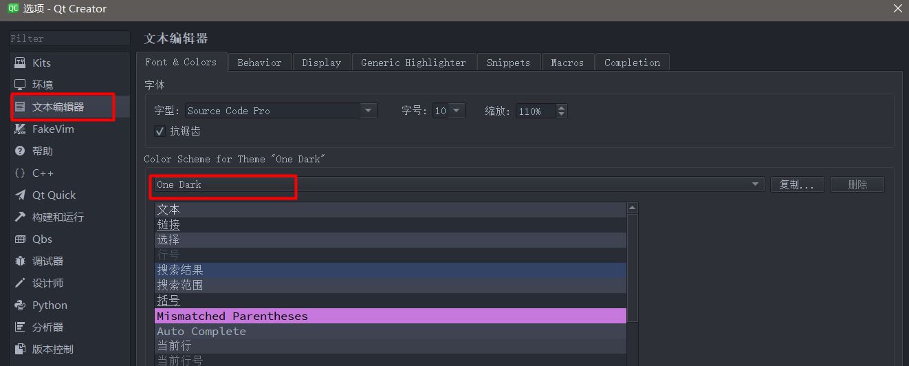Open the Generic Highlighter tab

[413, 63]
